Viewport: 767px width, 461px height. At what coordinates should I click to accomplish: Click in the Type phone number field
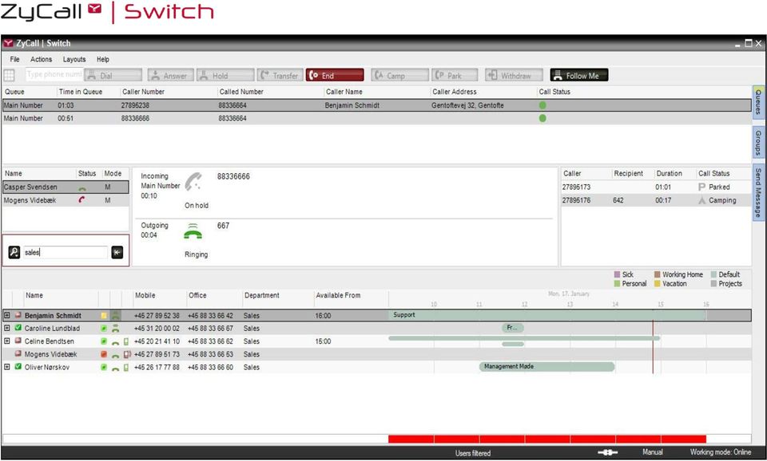[54, 75]
